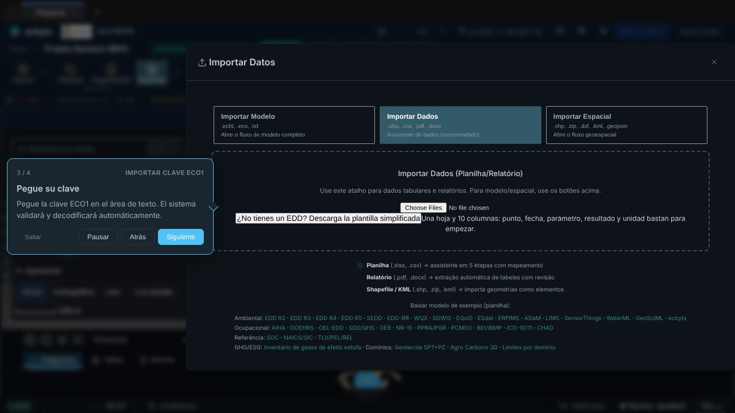Select the Importar Dados card
This screenshot has height=413, width=735.
point(460,124)
